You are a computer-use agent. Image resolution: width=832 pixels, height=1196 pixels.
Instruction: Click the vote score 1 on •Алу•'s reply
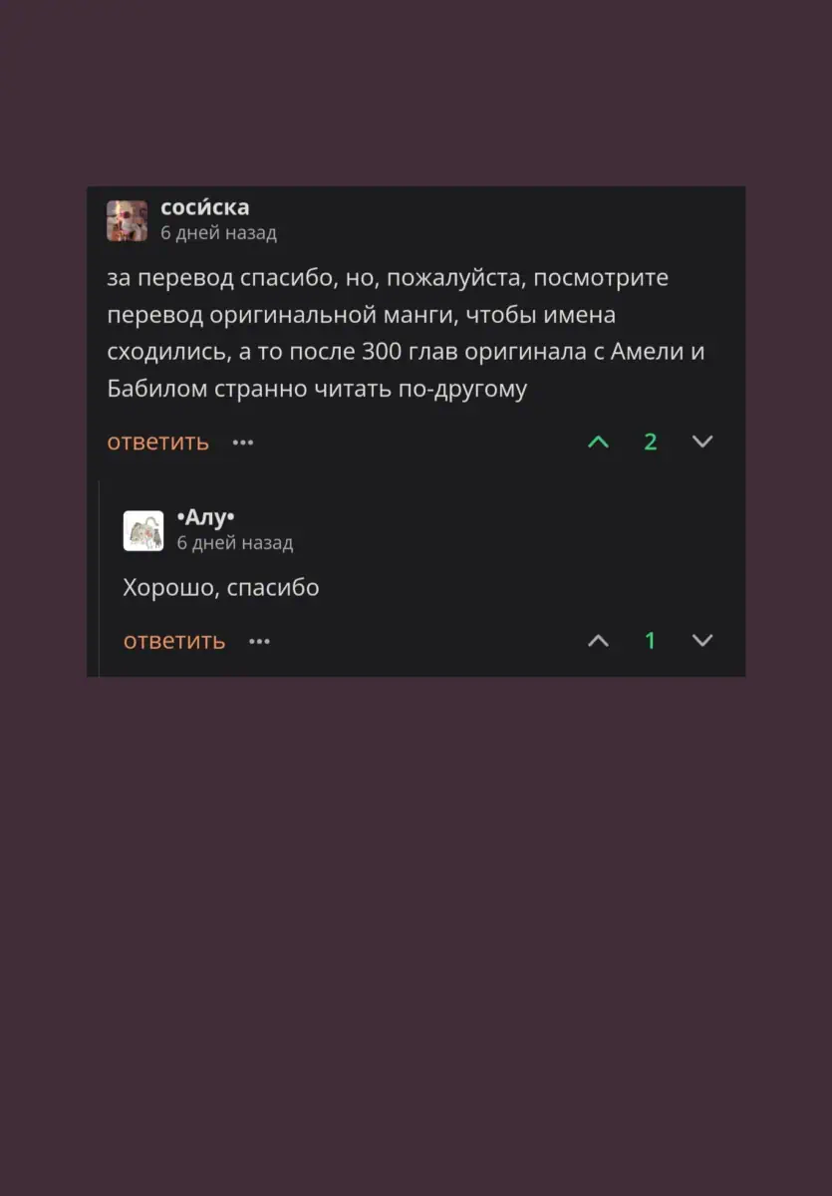tap(651, 641)
